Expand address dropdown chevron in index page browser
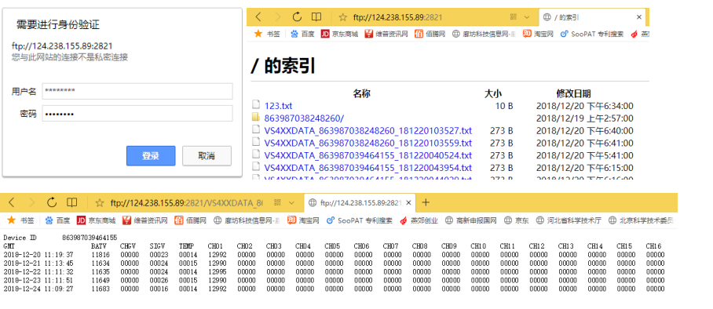 527,17
